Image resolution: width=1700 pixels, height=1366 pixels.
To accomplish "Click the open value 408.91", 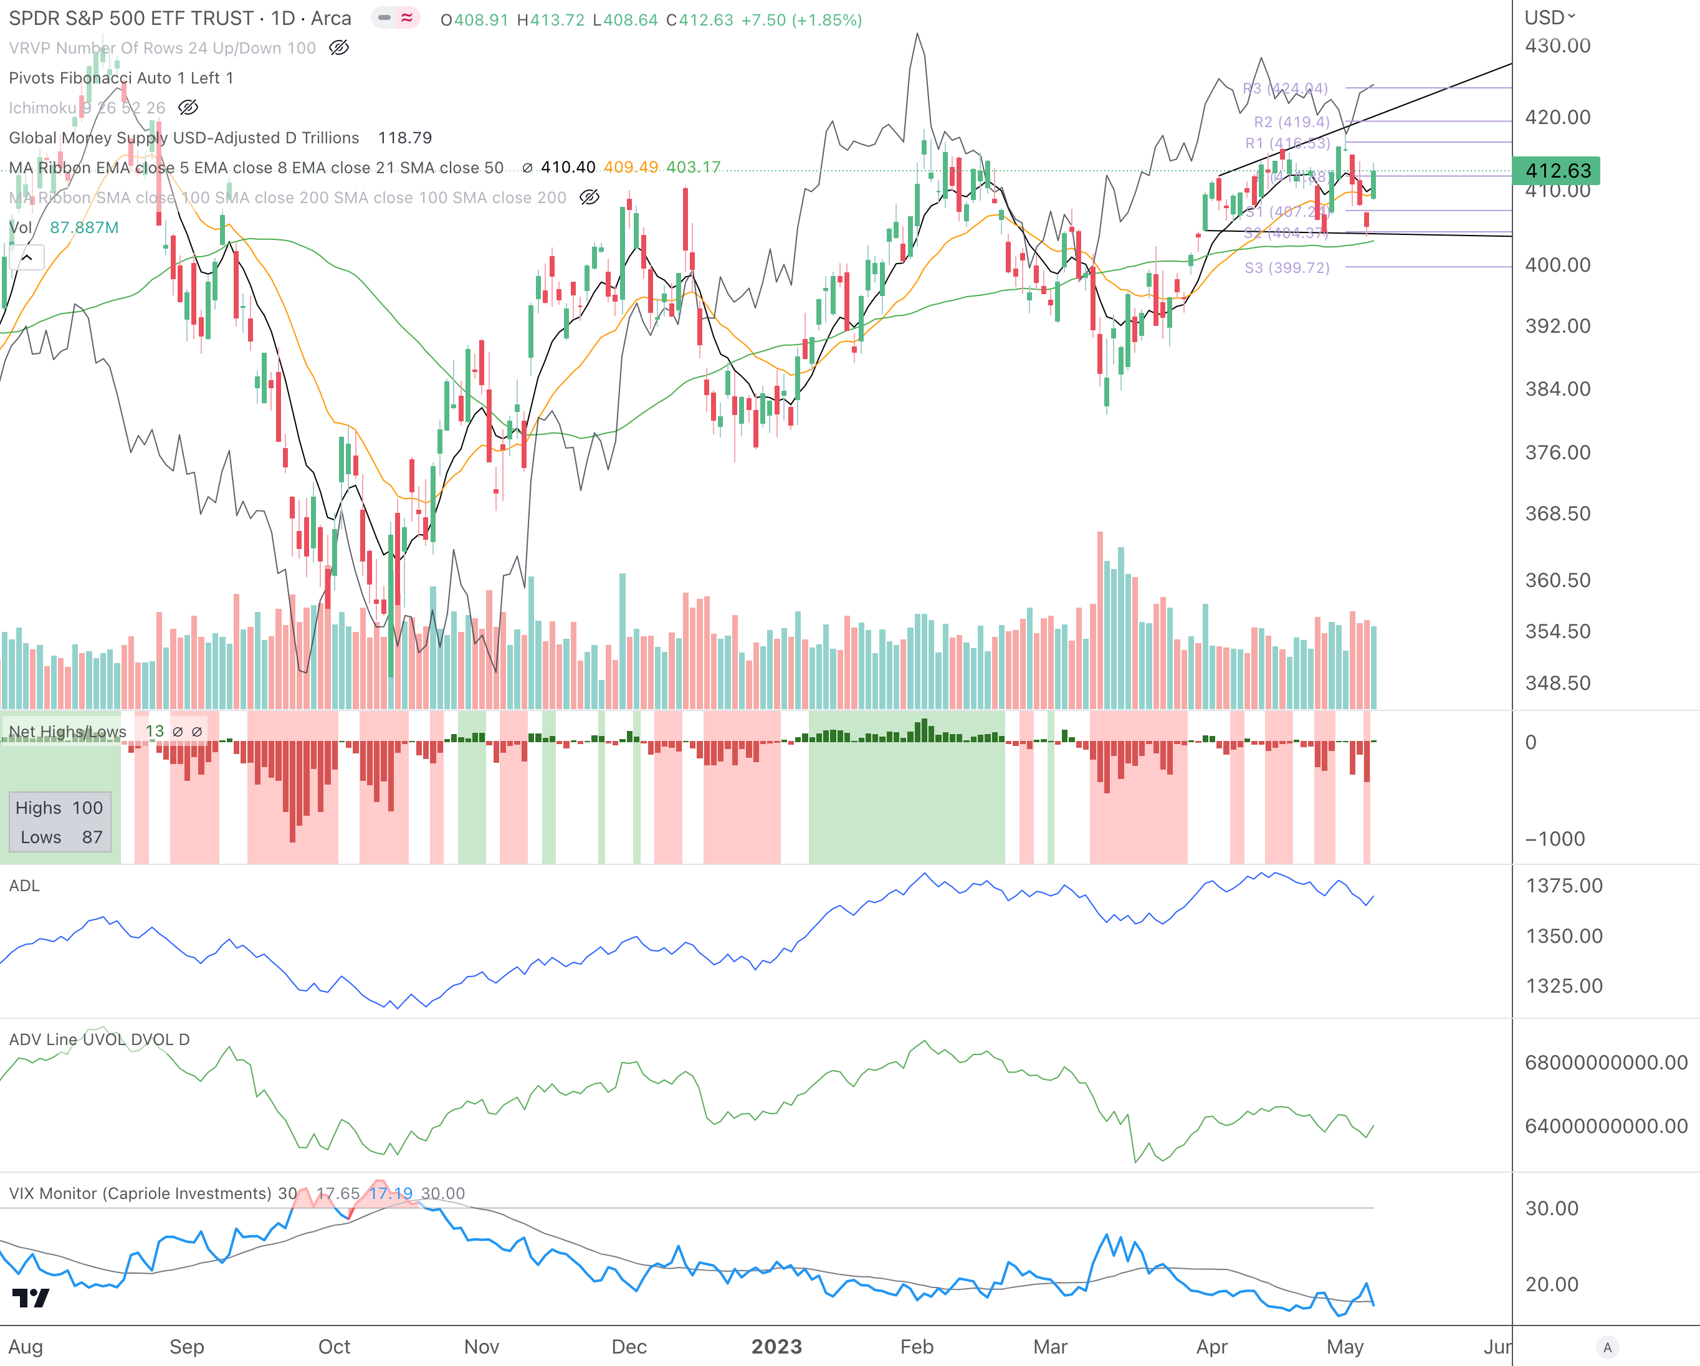I will point(481,20).
